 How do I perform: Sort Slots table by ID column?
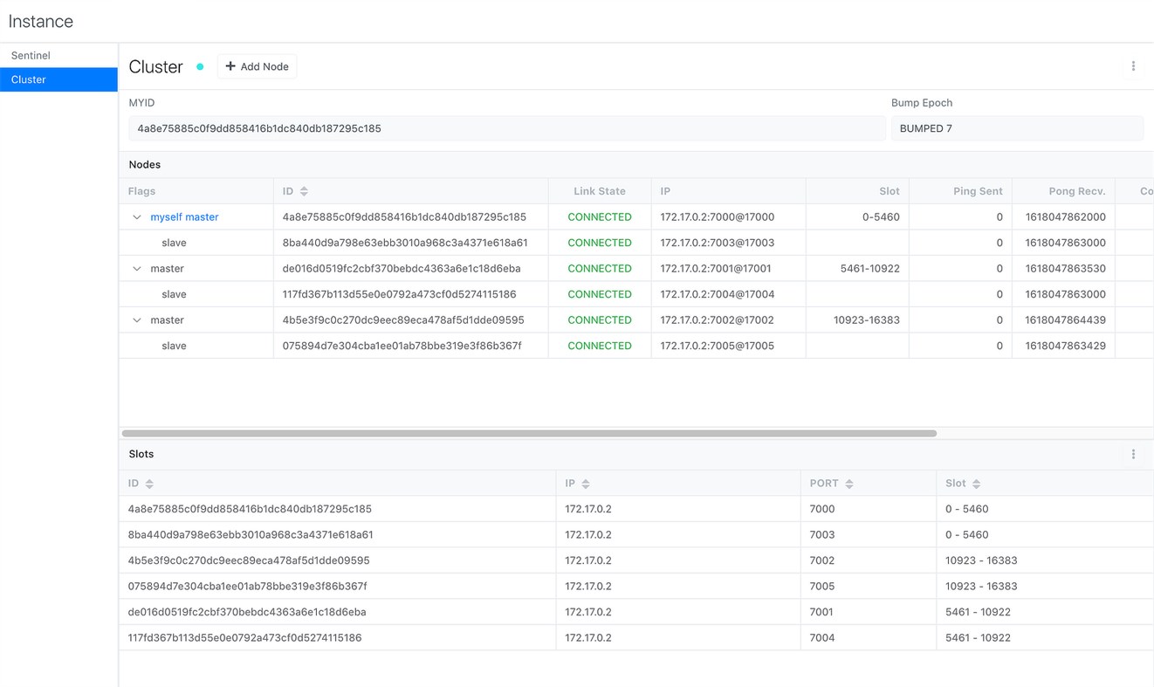[149, 484]
